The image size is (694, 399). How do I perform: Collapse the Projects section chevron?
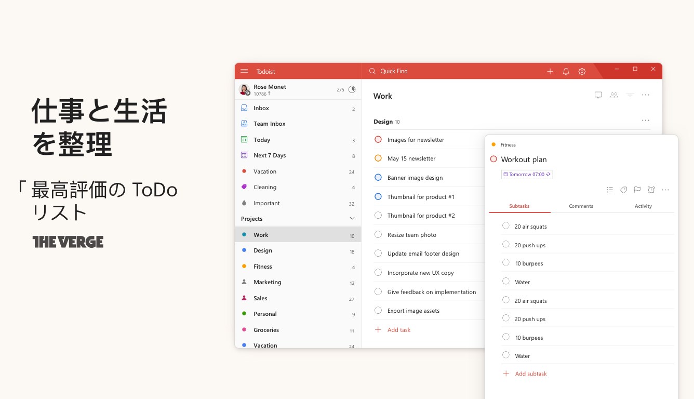point(352,219)
